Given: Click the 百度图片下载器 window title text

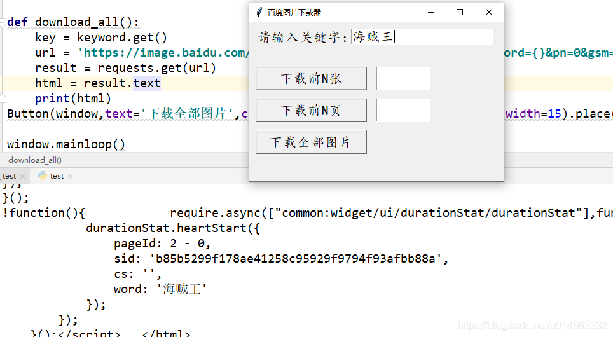Looking at the screenshot, I should tap(294, 13).
